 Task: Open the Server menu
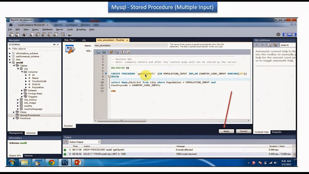tap(59, 29)
